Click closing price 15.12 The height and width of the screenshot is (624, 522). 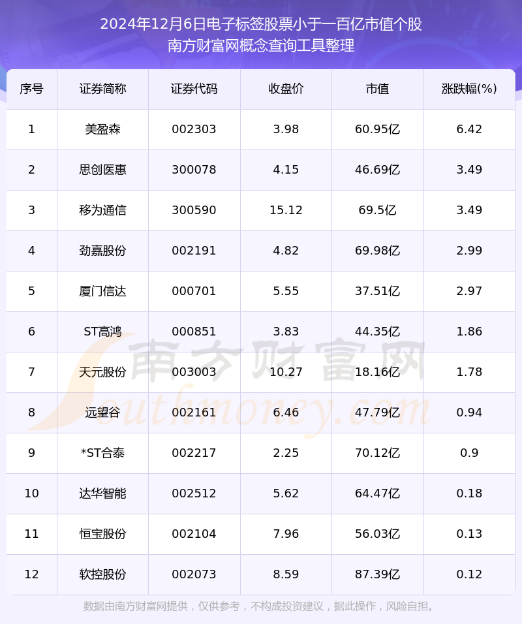286,210
